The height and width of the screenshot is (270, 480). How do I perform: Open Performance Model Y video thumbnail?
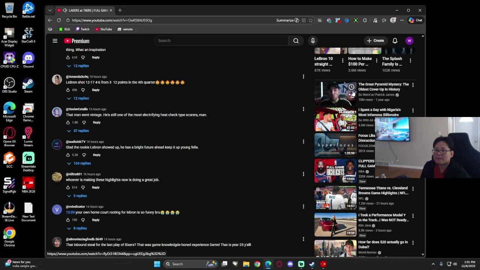[x=335, y=225]
